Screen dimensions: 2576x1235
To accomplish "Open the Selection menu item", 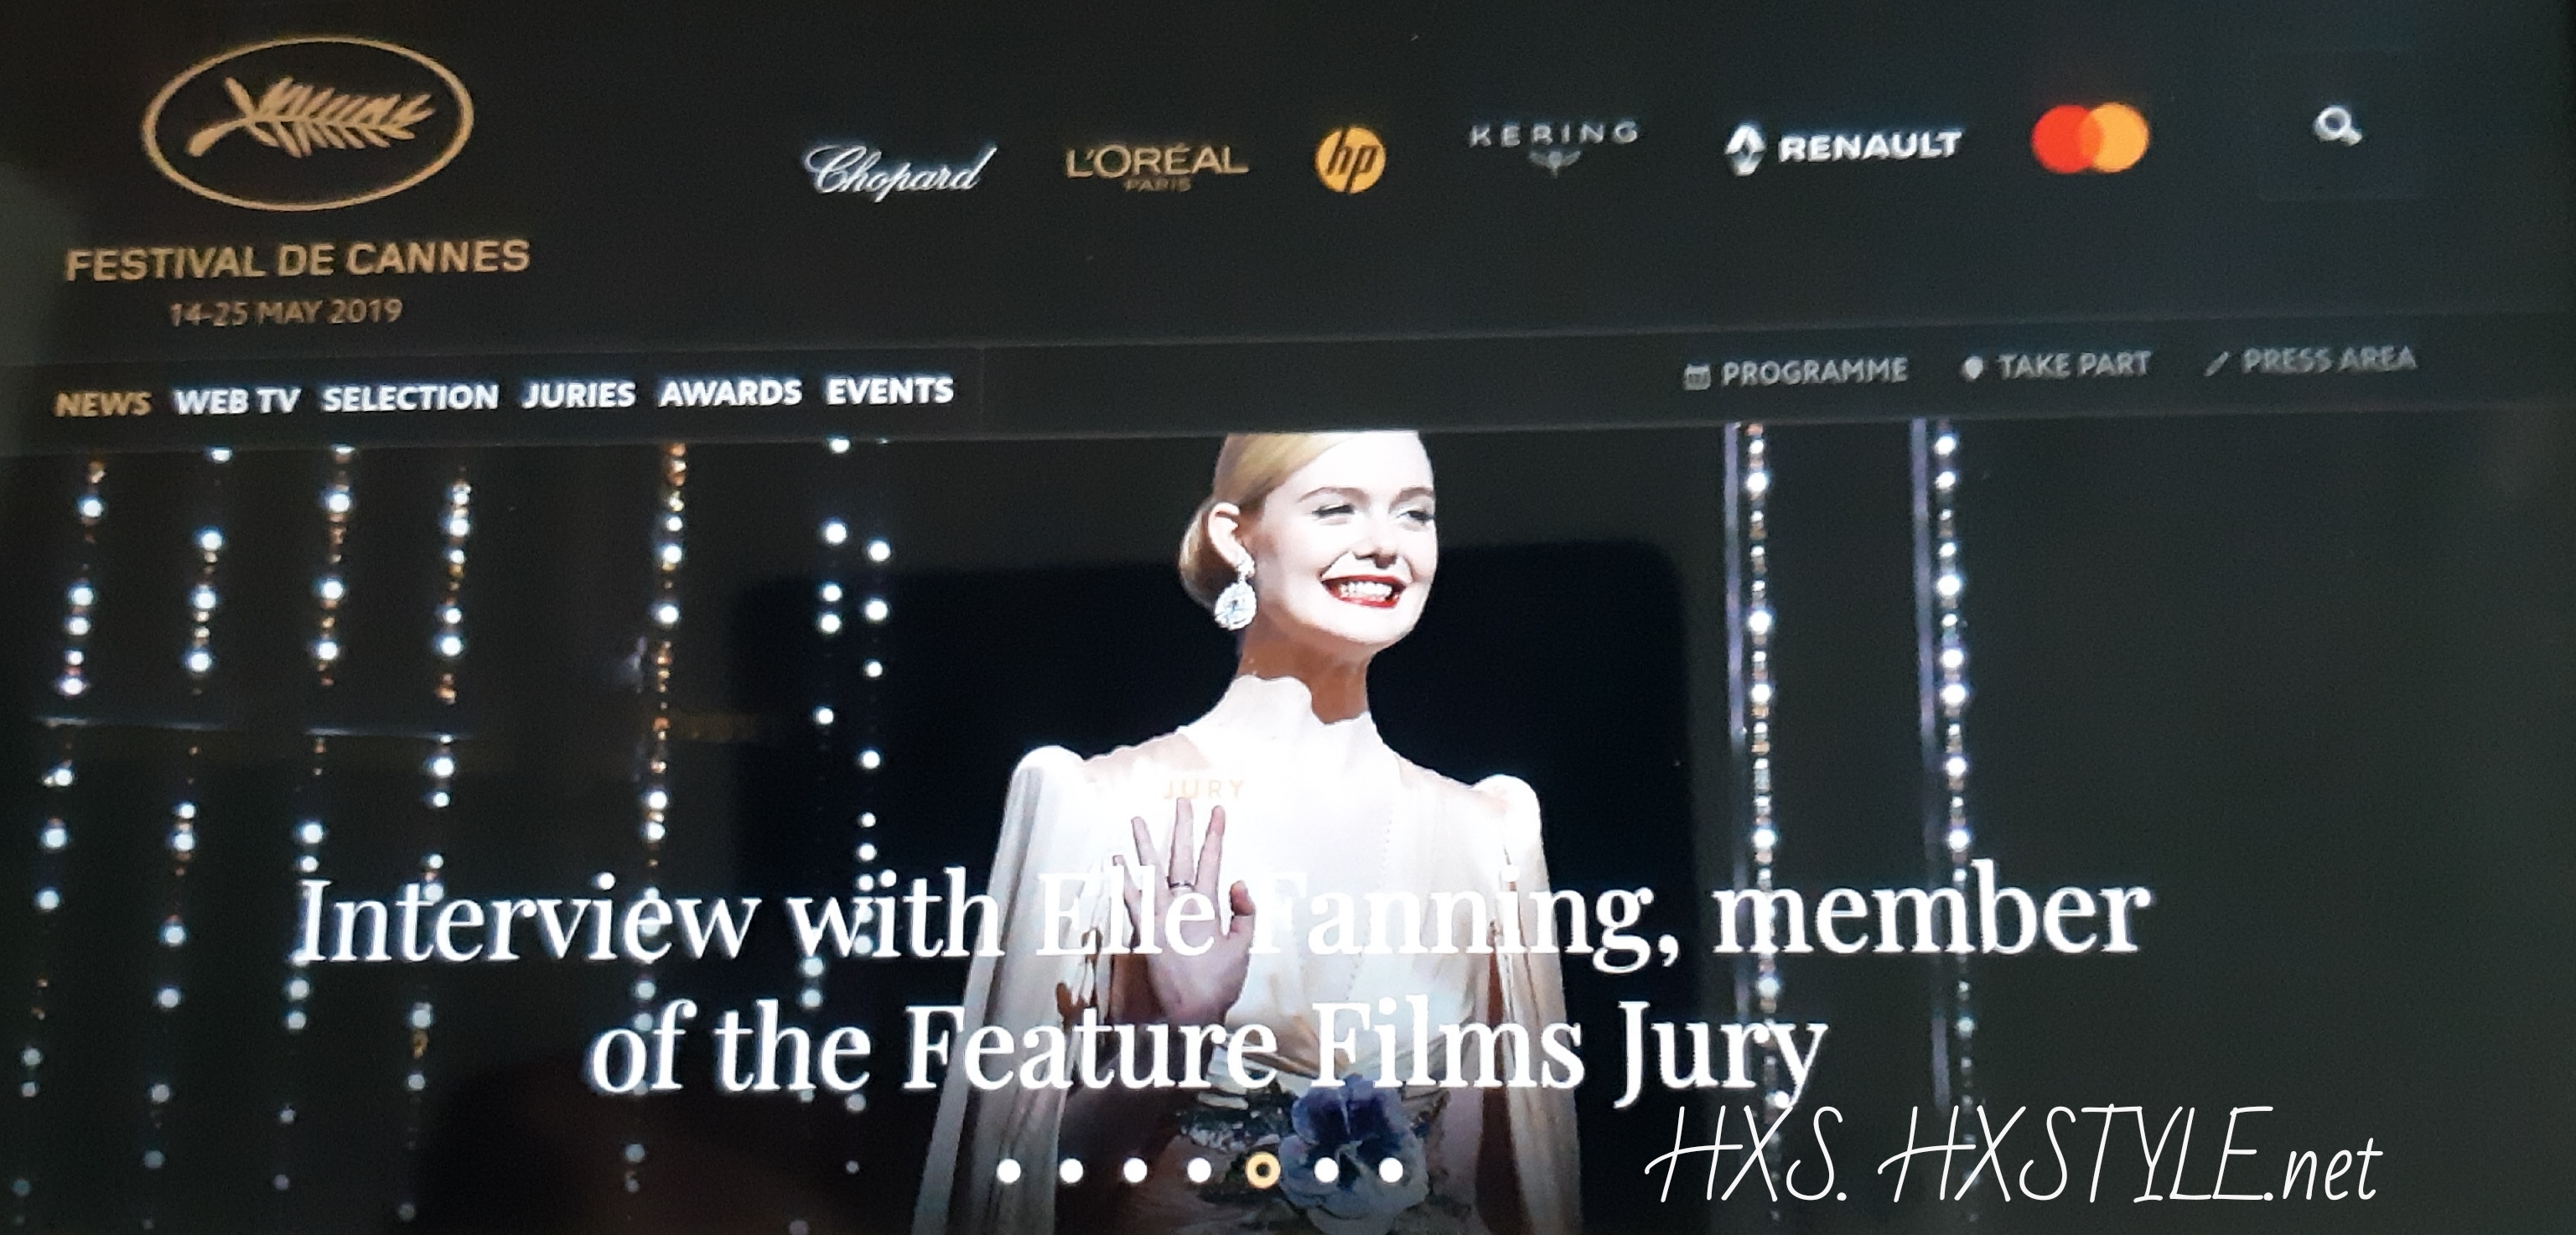I will pyautogui.click(x=410, y=397).
